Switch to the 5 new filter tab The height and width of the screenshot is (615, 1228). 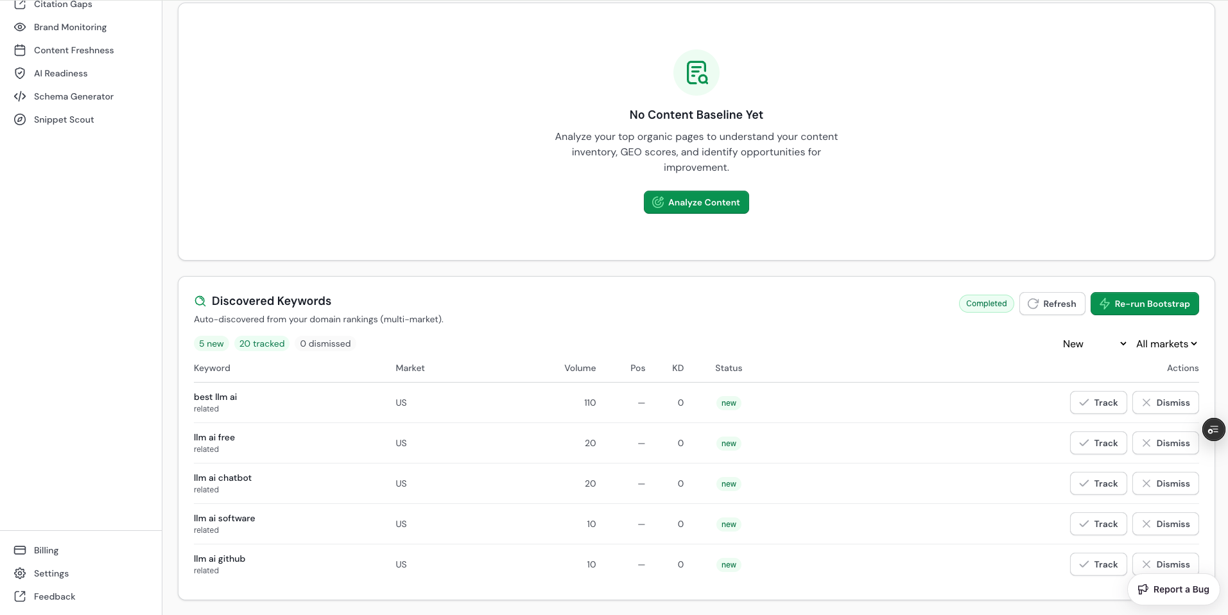click(211, 343)
